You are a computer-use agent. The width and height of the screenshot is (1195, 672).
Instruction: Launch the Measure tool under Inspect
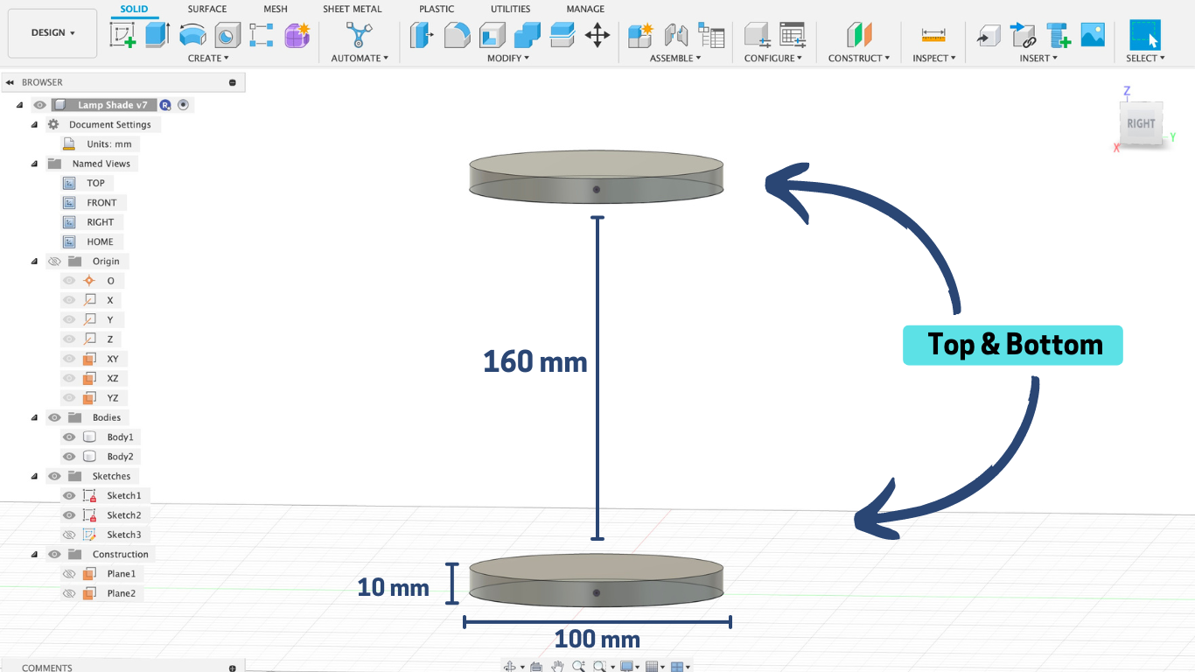click(934, 35)
